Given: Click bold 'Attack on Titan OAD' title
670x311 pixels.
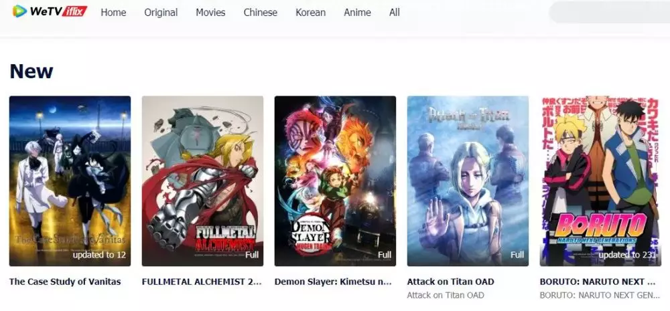Looking at the screenshot, I should tap(450, 282).
